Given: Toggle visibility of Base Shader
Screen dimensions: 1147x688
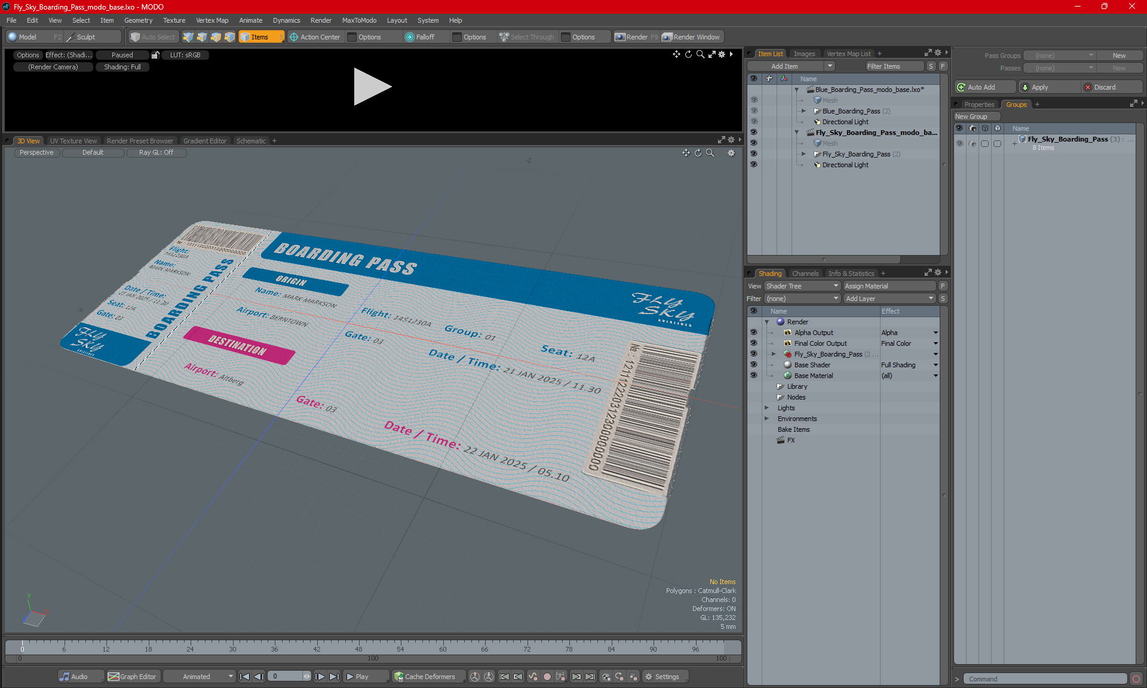Looking at the screenshot, I should tap(754, 365).
